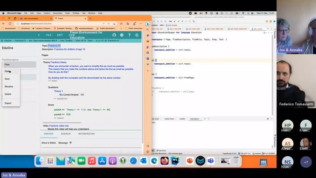
Task: Click Fractions theory page name
Action: point(58,62)
